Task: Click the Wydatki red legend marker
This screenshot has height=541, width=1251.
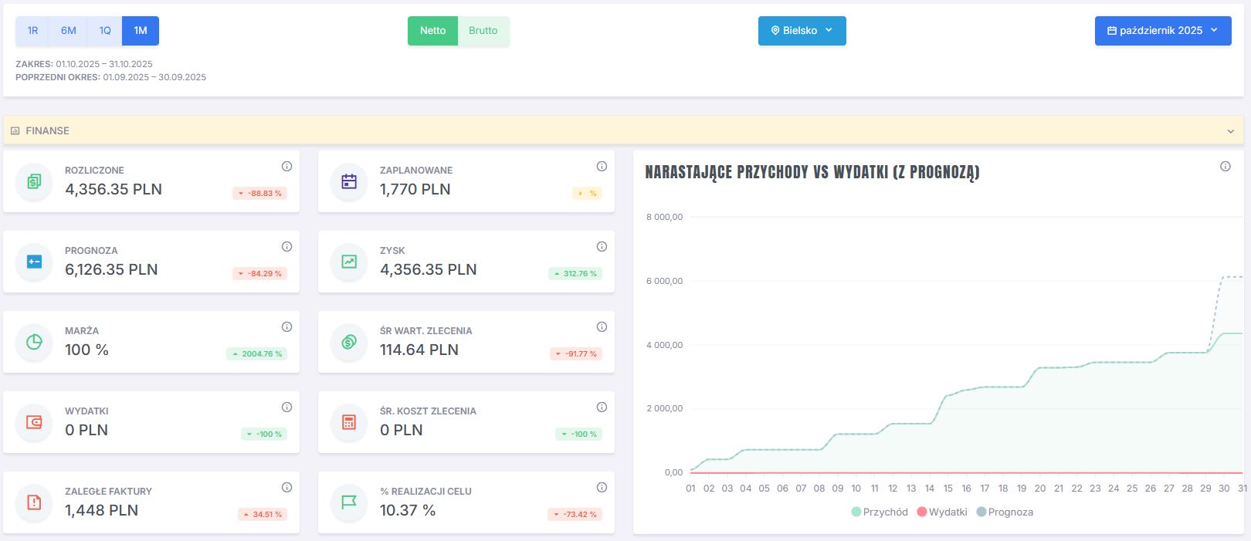Action: tap(921, 512)
